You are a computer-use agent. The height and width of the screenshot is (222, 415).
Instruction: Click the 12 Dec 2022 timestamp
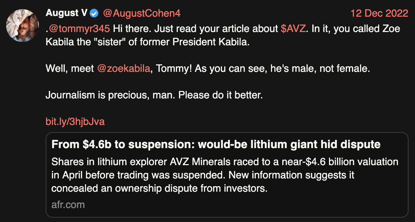(x=380, y=13)
